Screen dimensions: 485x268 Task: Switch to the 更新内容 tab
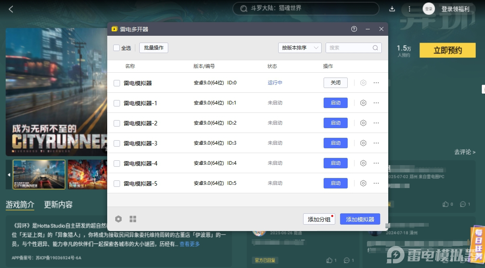(x=58, y=205)
